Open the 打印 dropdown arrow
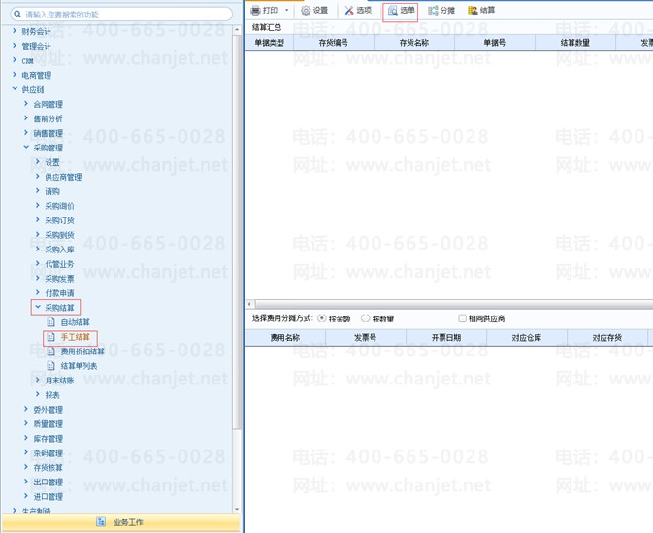The width and height of the screenshot is (653, 533). coord(286,10)
